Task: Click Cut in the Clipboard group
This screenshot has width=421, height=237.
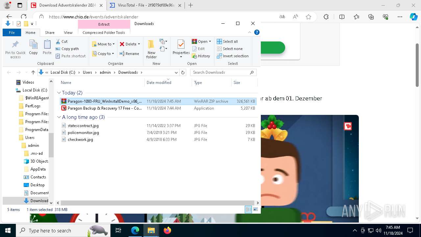Action: coord(62,41)
